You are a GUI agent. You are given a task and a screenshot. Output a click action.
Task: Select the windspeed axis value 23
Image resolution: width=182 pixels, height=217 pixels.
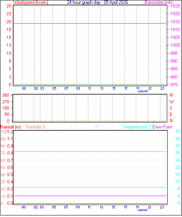[x=9, y=14]
